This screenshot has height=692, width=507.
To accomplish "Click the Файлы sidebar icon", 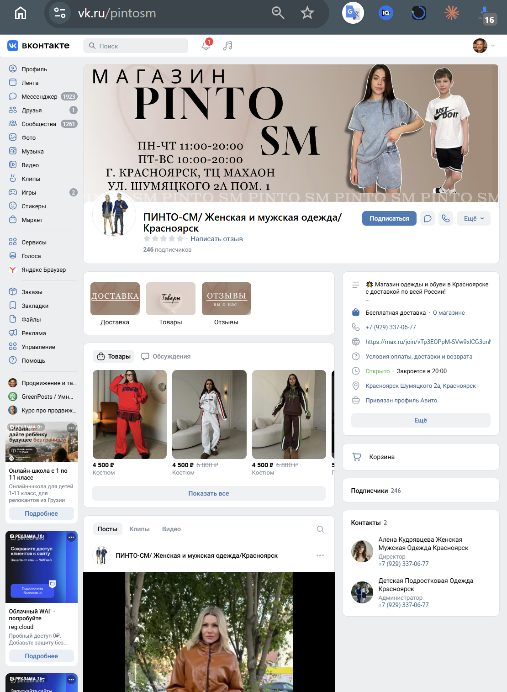I will [x=13, y=319].
